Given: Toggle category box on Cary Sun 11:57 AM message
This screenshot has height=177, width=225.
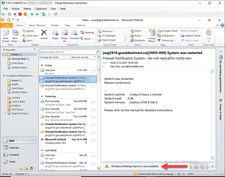Looking at the screenshot, I should click(91, 72).
